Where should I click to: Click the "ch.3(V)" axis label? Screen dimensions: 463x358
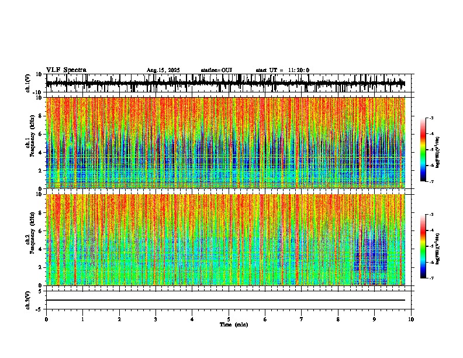click(x=28, y=300)
